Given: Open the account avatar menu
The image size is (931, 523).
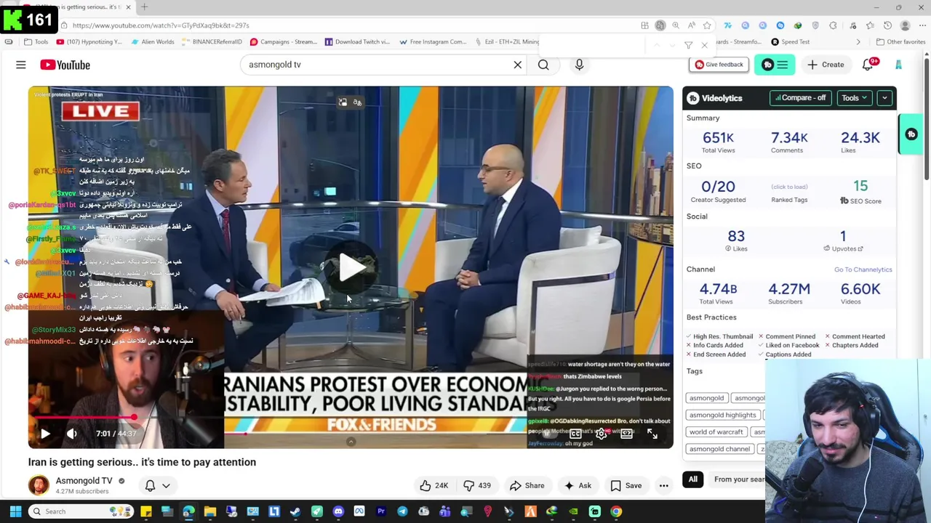Looking at the screenshot, I should click(899, 65).
